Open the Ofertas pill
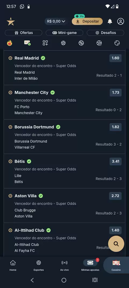The image size is (129, 288). [x=24, y=33]
